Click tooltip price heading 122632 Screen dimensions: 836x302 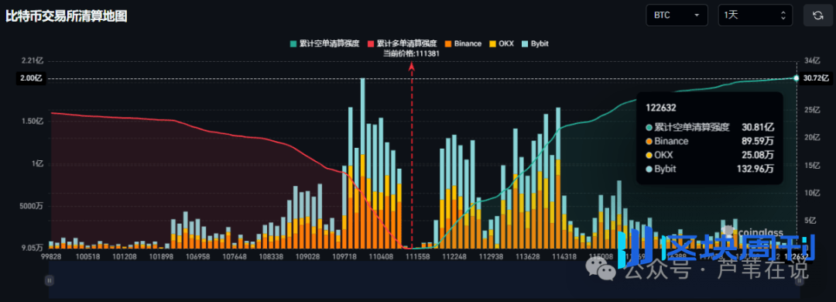click(660, 107)
